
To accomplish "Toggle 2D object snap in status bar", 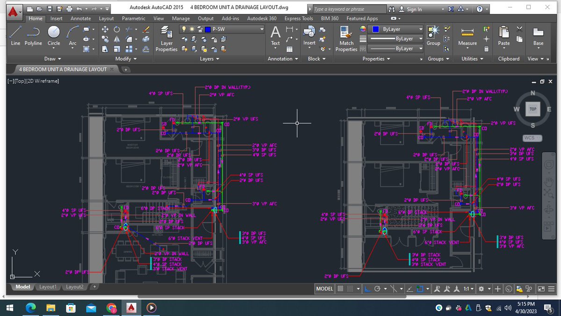I will click(x=420, y=289).
